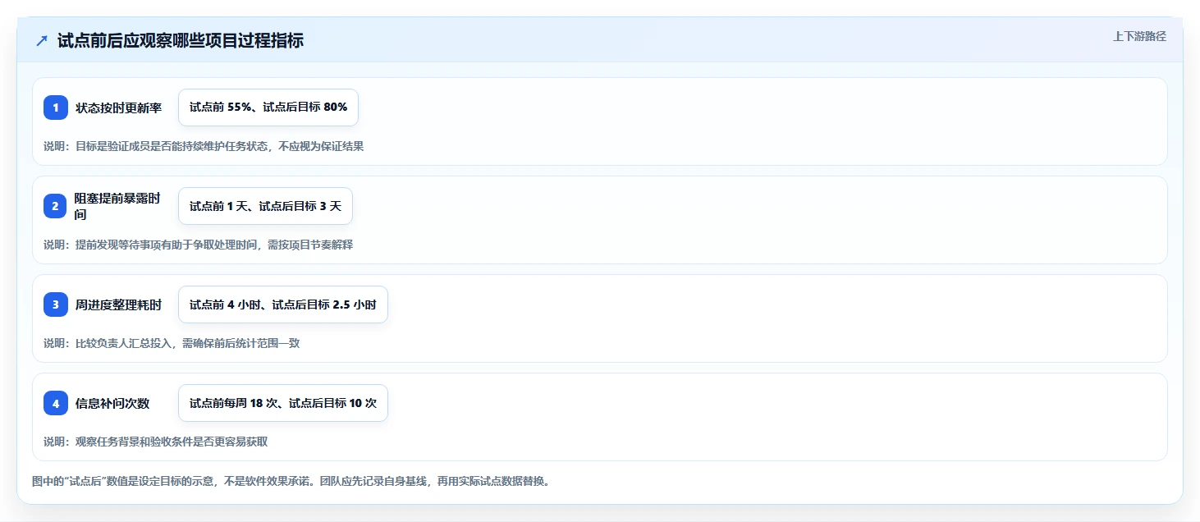The width and height of the screenshot is (1200, 522).
Task: Select the 状态按时更新率 metric title
Action: click(119, 108)
